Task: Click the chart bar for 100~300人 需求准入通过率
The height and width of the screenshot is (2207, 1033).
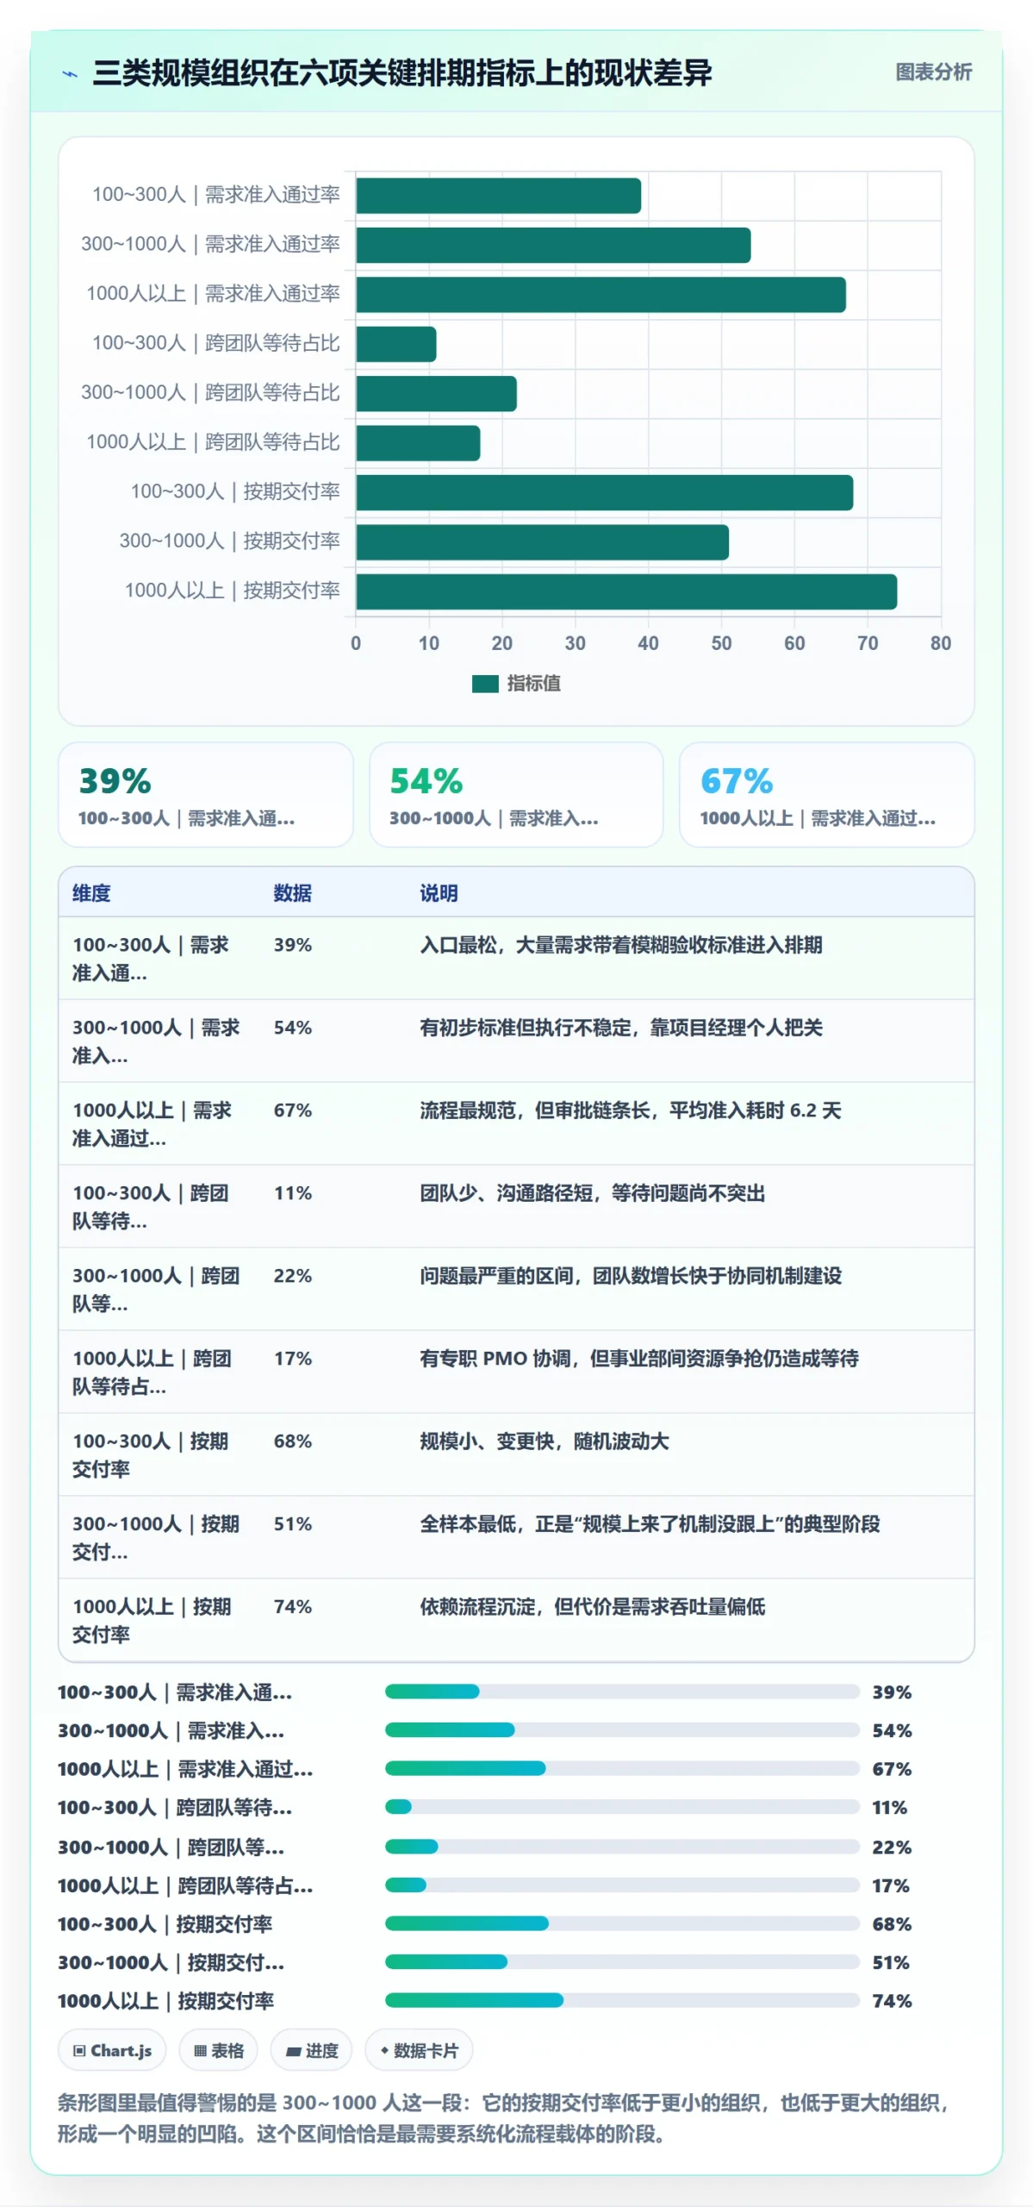Action: point(498,196)
